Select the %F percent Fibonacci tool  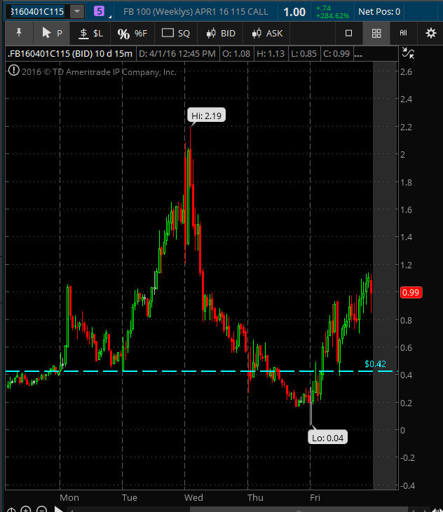tap(132, 33)
